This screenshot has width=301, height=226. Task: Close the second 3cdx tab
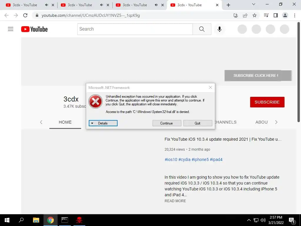coord(108,5)
